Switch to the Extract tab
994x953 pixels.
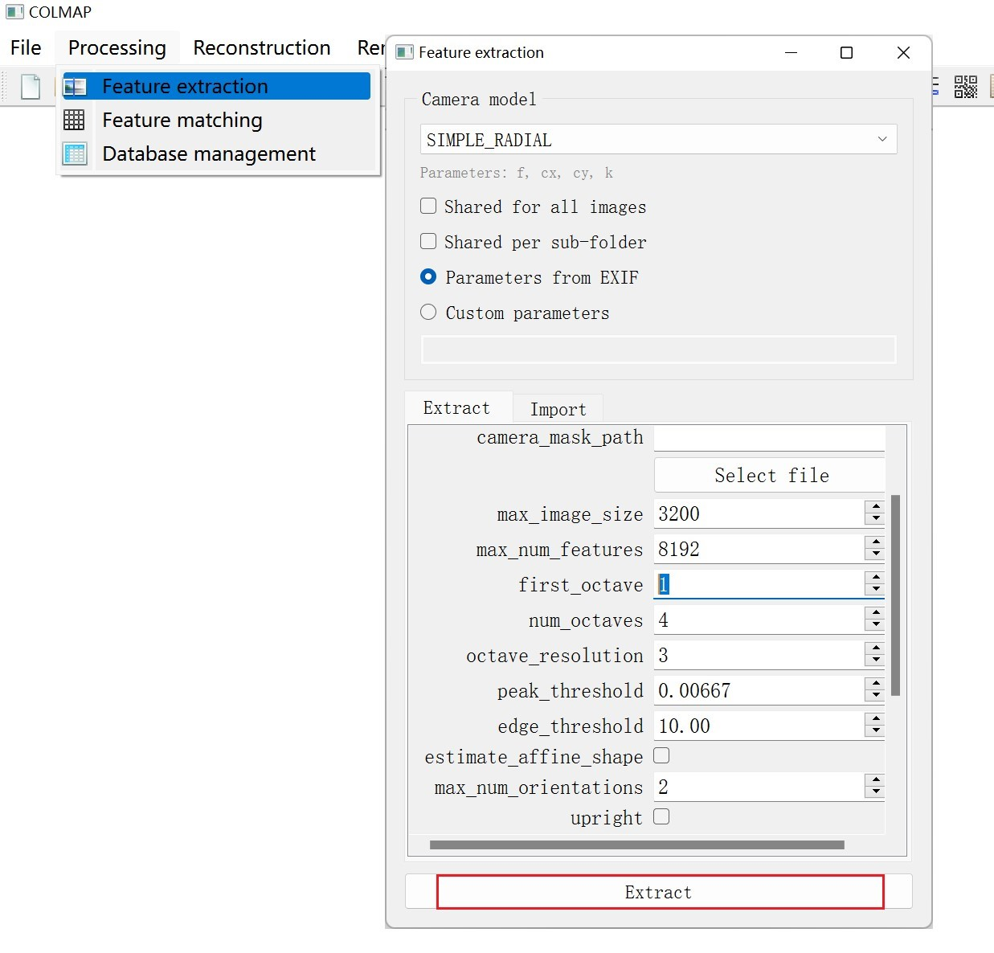(456, 408)
